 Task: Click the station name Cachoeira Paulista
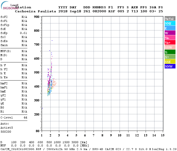click(x=35, y=11)
